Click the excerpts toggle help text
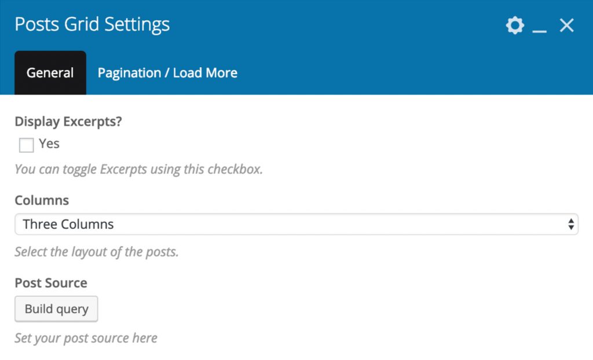This screenshot has width=593, height=360. click(x=139, y=170)
